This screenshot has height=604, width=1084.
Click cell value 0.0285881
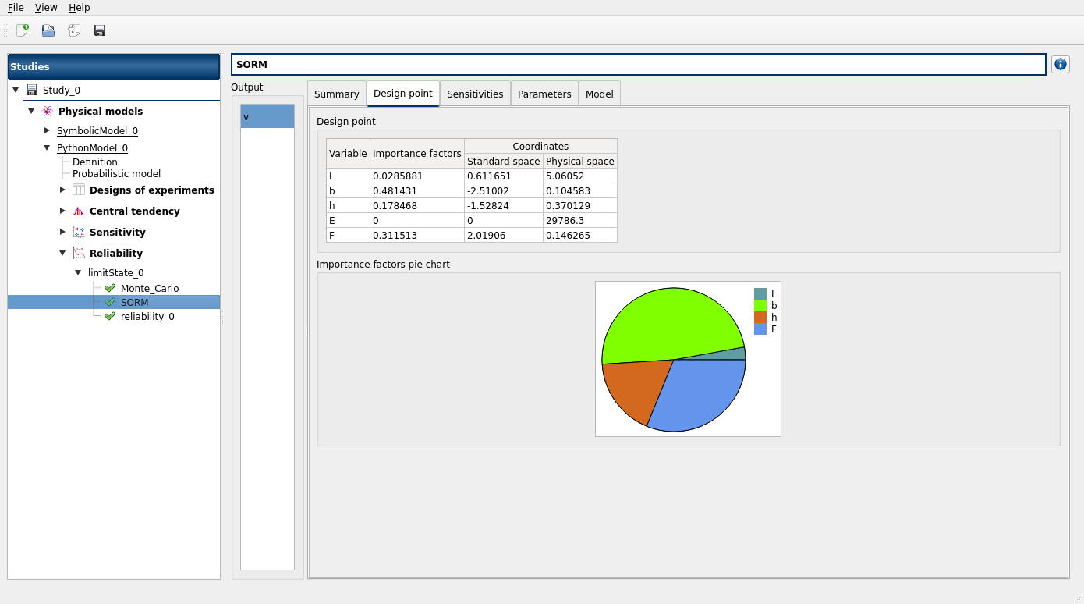(417, 176)
